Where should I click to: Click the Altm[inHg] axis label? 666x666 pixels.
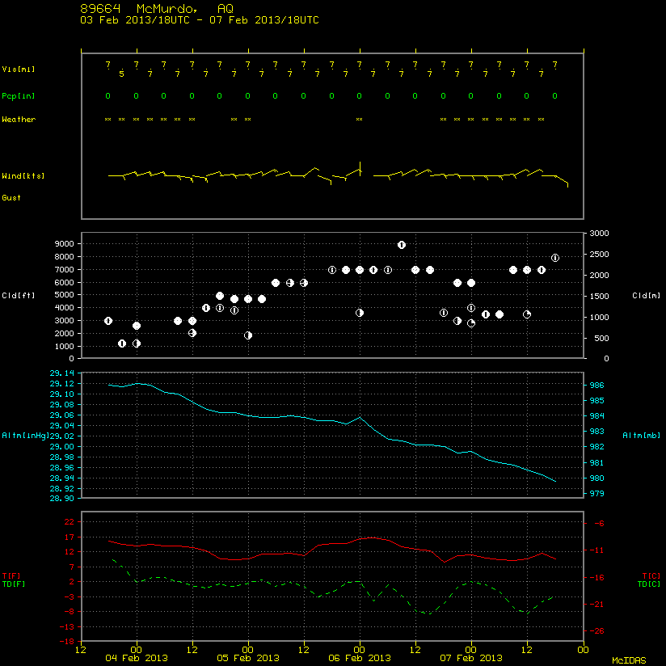(x=26, y=436)
